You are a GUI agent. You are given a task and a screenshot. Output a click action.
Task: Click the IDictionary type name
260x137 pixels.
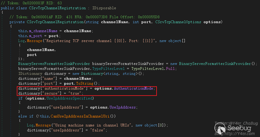[30, 74]
